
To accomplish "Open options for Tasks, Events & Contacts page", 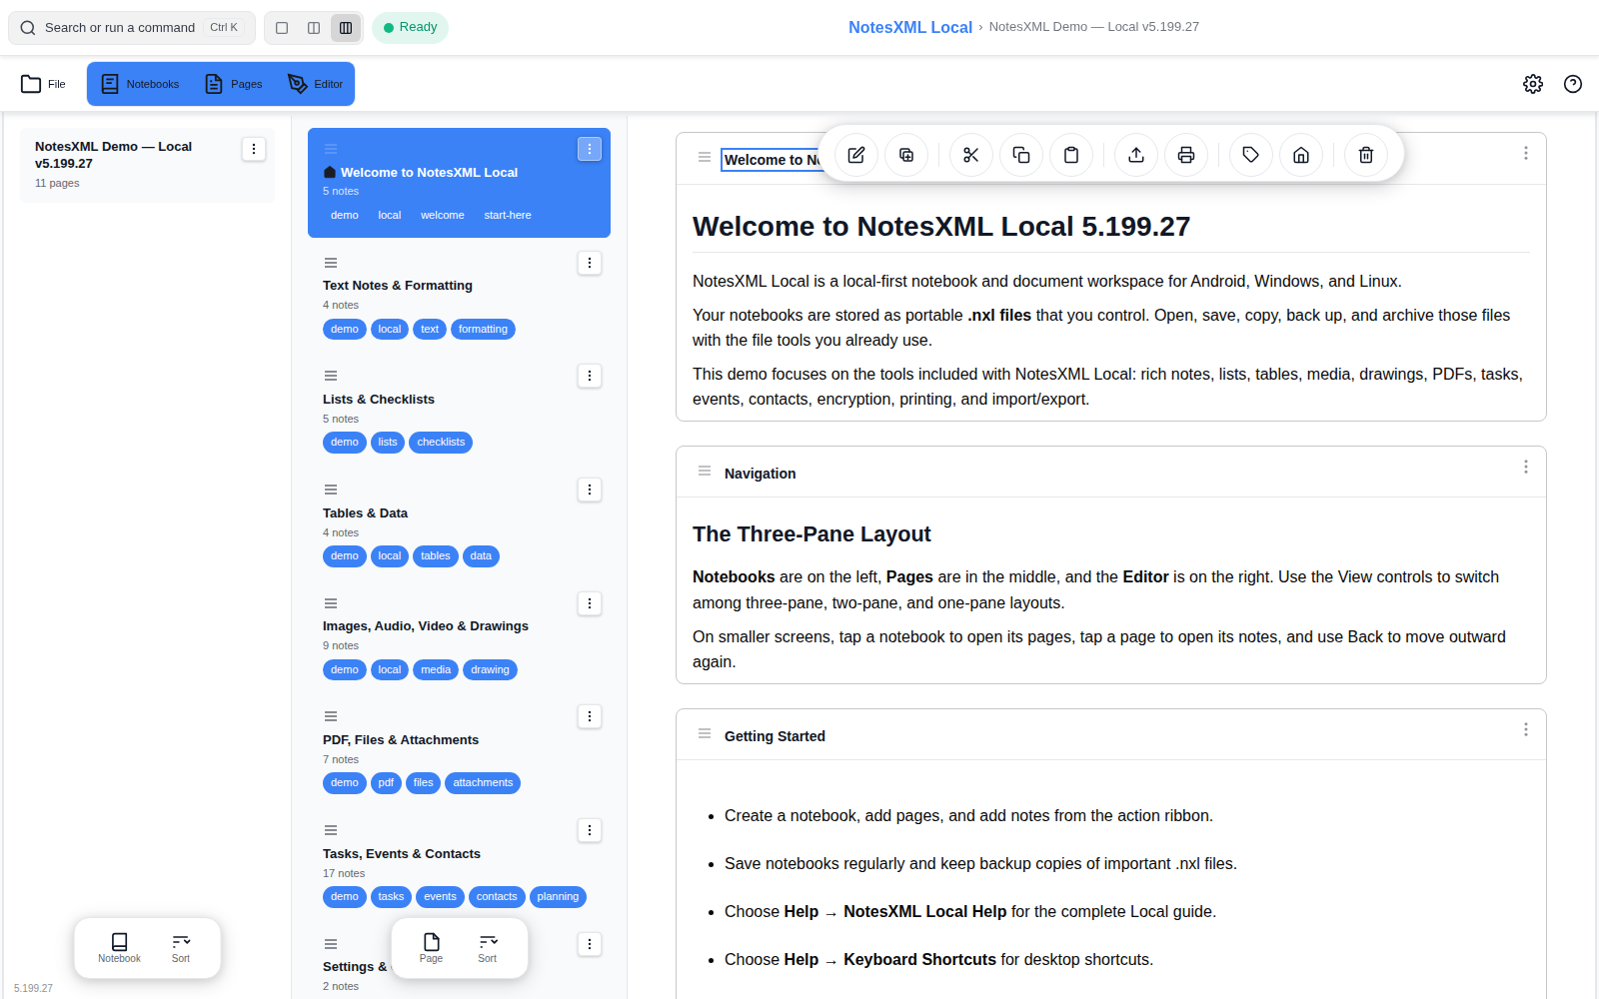I will [590, 830].
